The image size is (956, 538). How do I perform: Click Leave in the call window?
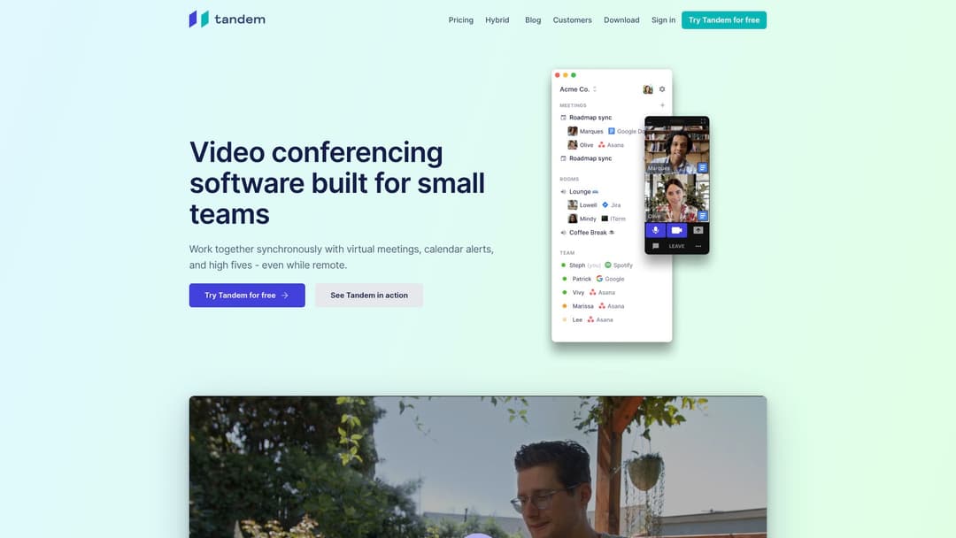coord(677,246)
